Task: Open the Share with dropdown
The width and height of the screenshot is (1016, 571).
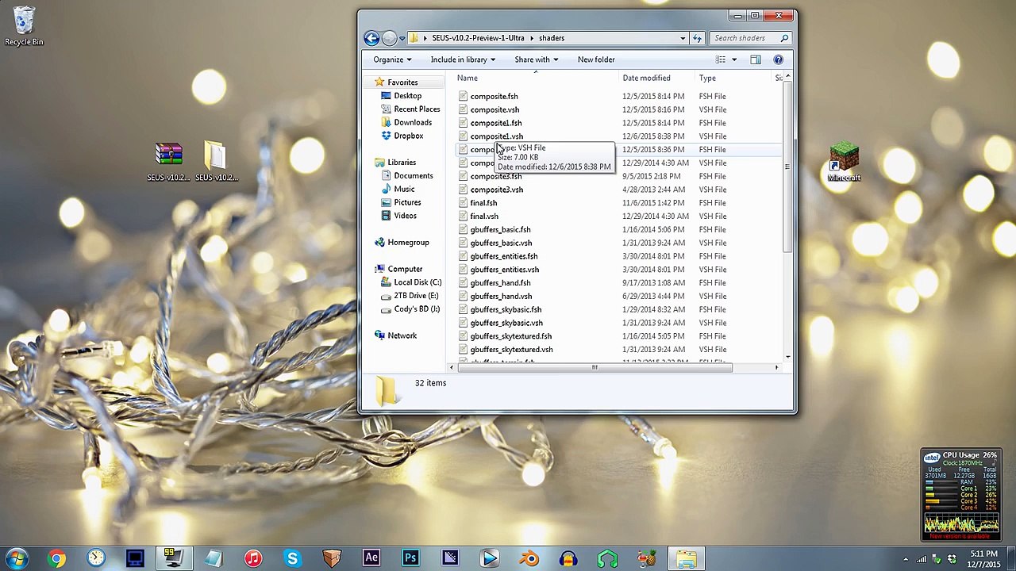Action: tap(536, 59)
